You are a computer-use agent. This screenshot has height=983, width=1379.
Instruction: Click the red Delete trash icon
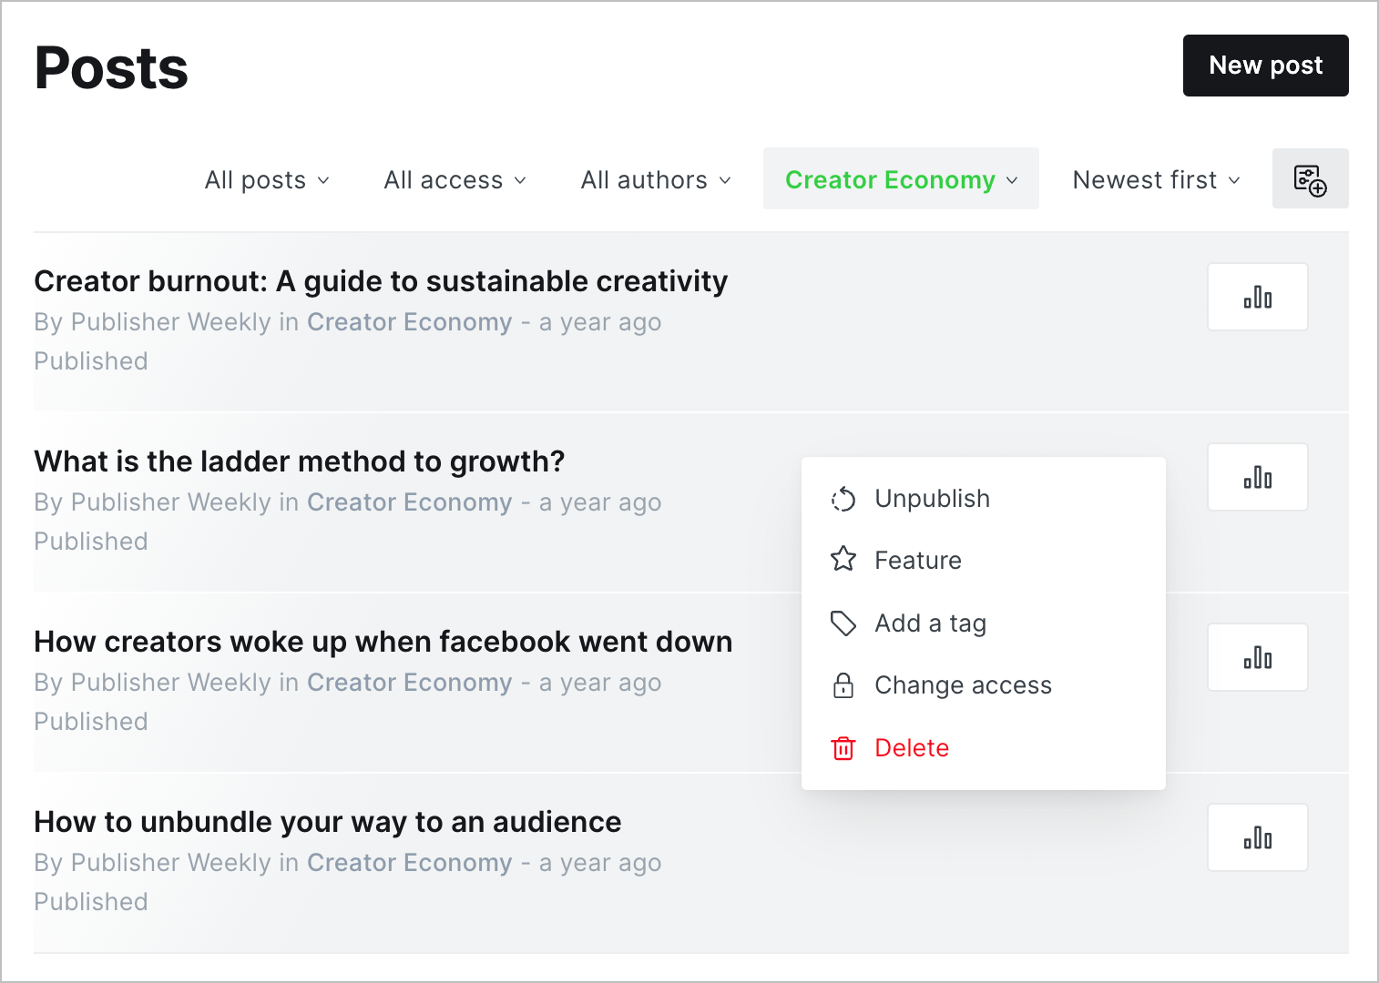[x=843, y=748]
